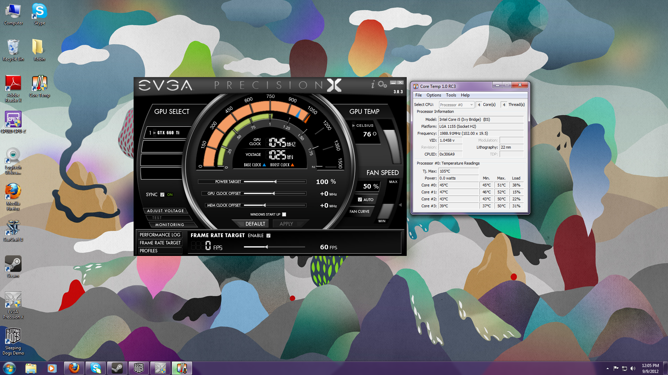
Task: Open Core Temp Help menu
Action: [x=465, y=95]
